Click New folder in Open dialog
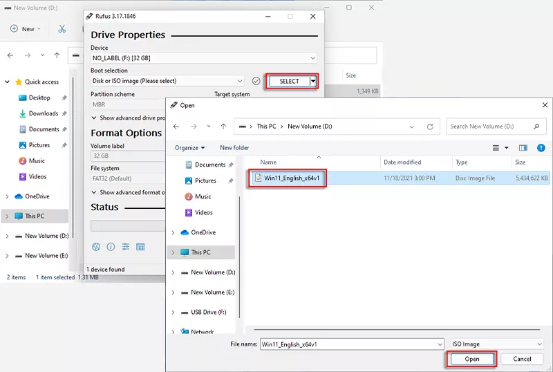Image resolution: width=553 pixels, height=372 pixels. tap(234, 148)
